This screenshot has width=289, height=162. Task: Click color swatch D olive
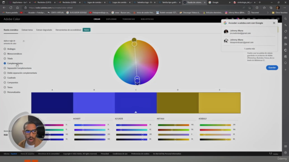click(177, 103)
